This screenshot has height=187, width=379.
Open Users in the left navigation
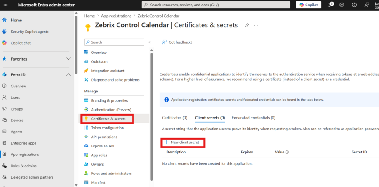coord(15,97)
